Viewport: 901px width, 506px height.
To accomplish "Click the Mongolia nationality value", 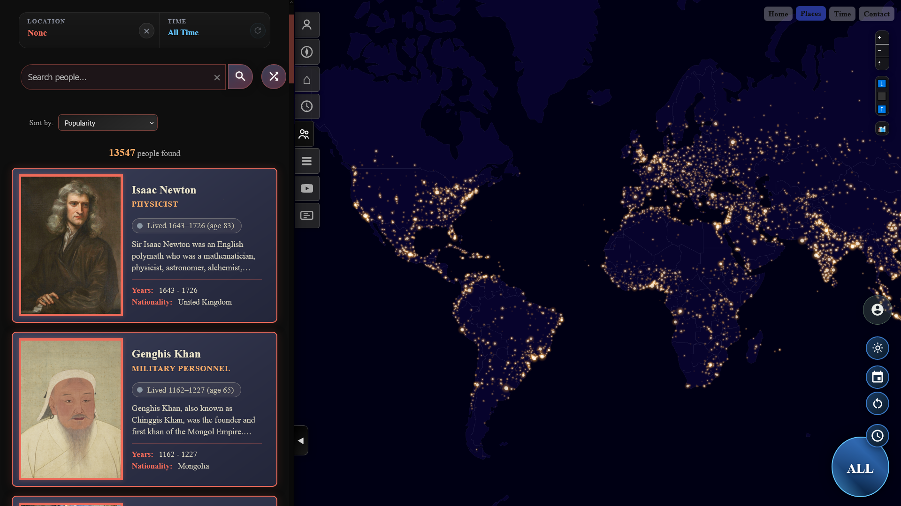I will [193, 466].
